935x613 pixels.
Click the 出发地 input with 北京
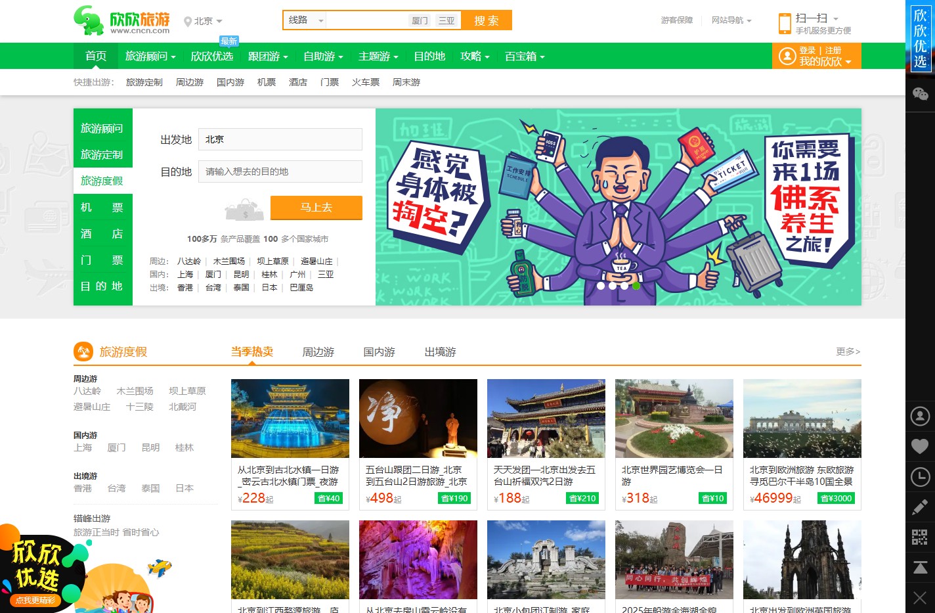coord(280,139)
